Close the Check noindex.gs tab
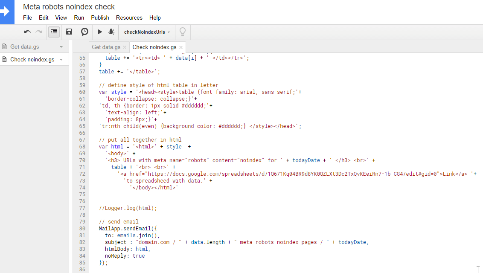 pos(181,47)
